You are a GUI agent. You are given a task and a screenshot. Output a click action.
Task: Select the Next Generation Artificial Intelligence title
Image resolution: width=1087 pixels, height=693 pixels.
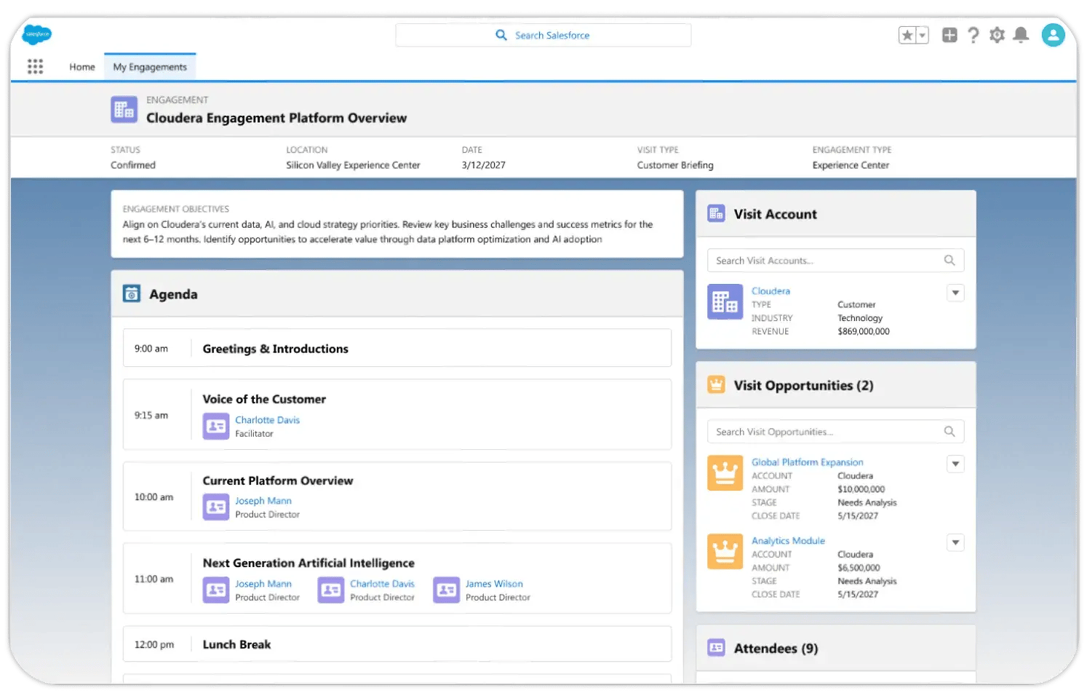[308, 563]
